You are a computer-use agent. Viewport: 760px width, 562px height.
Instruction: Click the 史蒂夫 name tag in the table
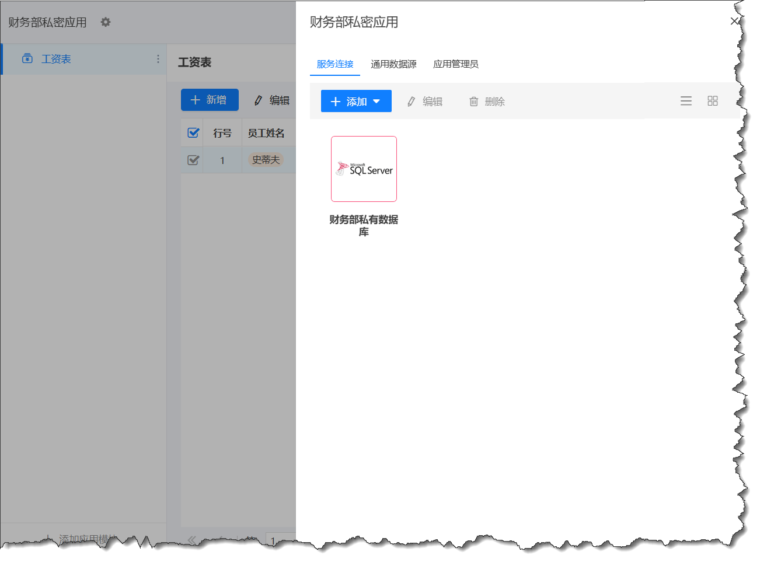[x=267, y=159]
